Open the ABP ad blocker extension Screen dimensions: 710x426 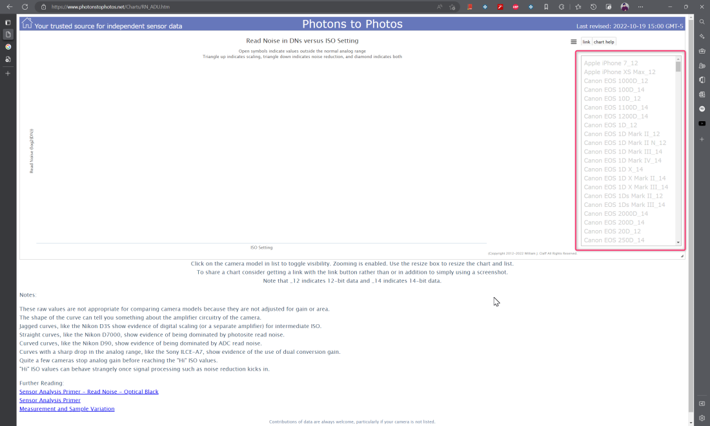click(515, 7)
